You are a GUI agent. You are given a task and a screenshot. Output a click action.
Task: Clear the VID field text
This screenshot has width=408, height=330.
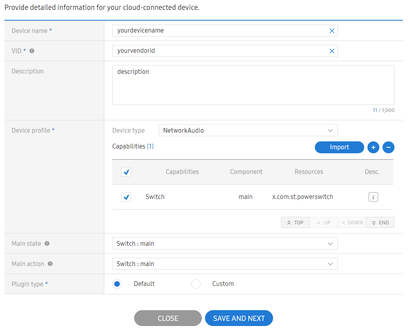click(332, 51)
